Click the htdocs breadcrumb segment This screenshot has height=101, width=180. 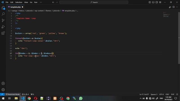click(x=22, y=11)
